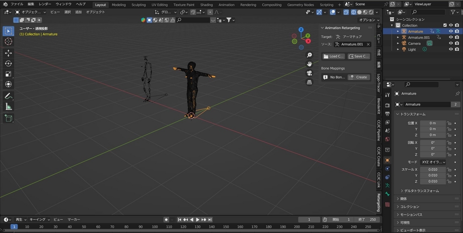Open the World properties tab icon
The image size is (463, 233).
pyautogui.click(x=387, y=139)
